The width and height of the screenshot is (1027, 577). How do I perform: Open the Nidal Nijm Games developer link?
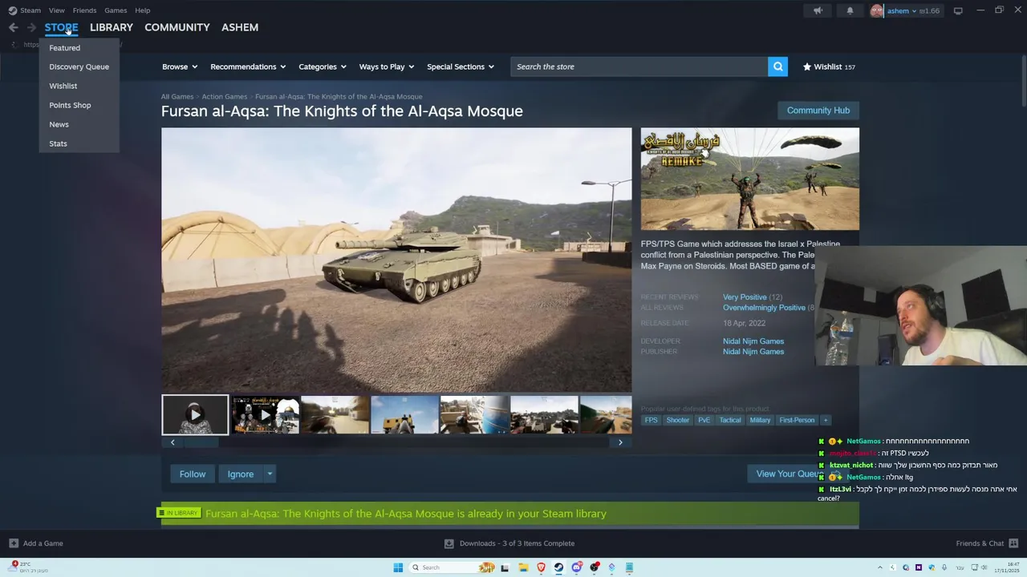tap(753, 341)
